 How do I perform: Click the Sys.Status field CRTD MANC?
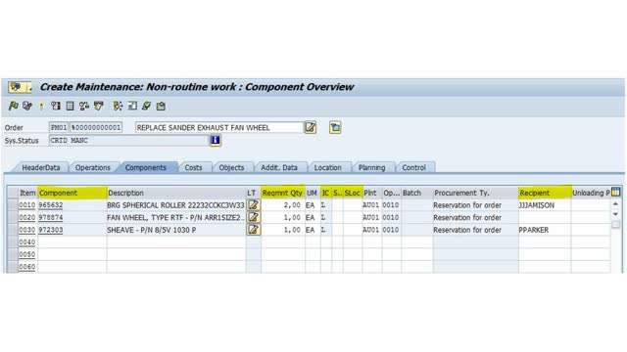[128, 141]
